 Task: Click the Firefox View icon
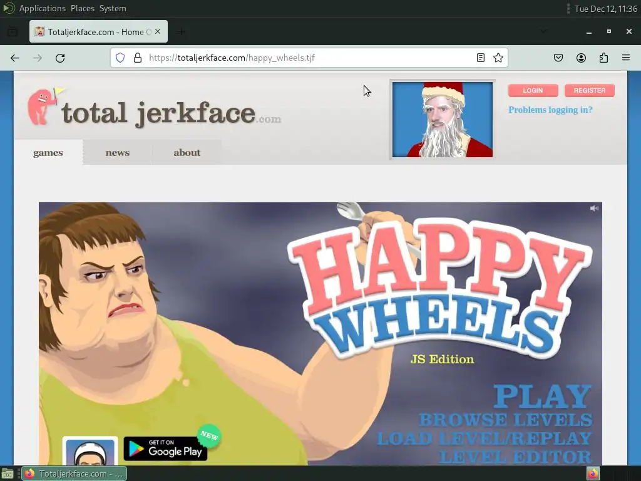(x=13, y=31)
